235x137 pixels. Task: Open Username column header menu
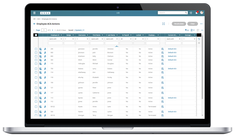[88, 35]
